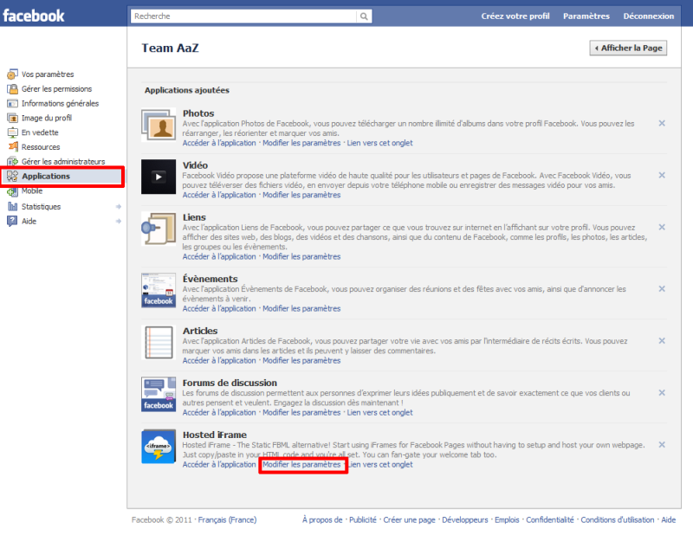Click Créer une page footer link

[409, 519]
